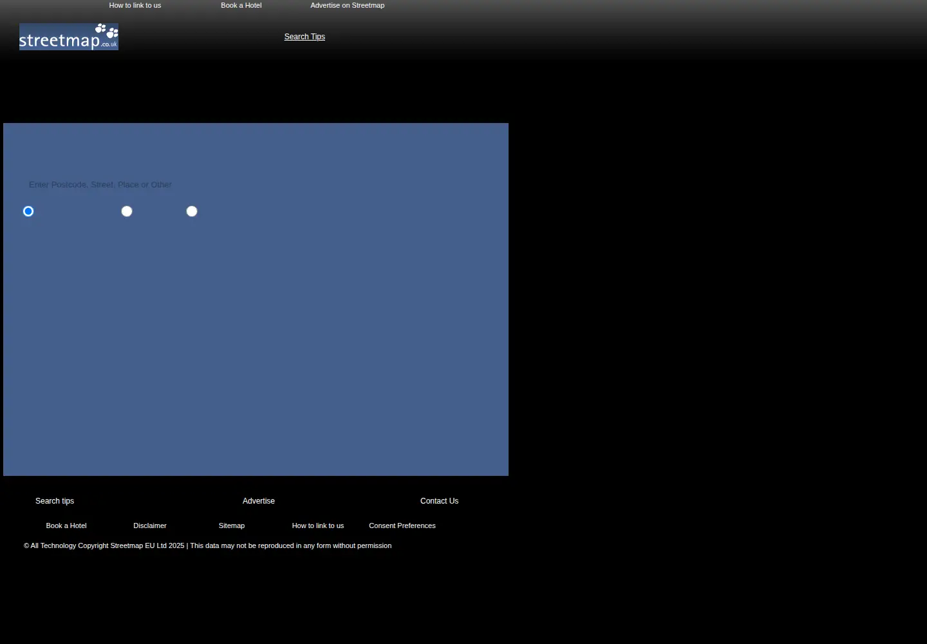Select the already-checked blue radio button

click(28, 211)
